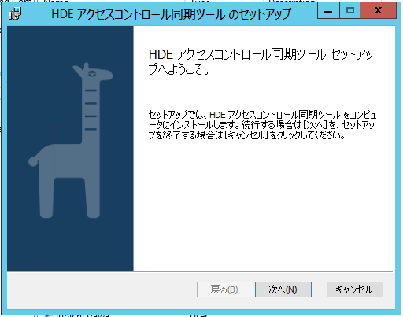The width and height of the screenshot is (403, 317).
Task: Click the welcome heading ending in へようこそ。
Action: pos(261,62)
